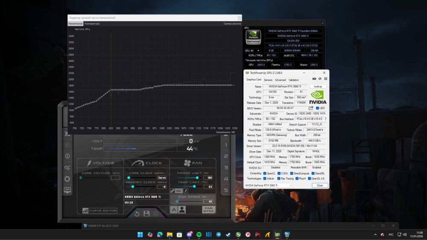Switch to GPU-Z Sensors tab

tap(268, 80)
